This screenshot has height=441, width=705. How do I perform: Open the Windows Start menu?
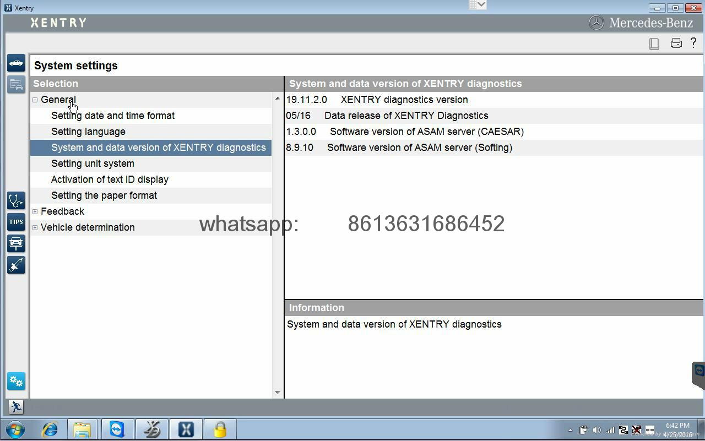[15, 429]
